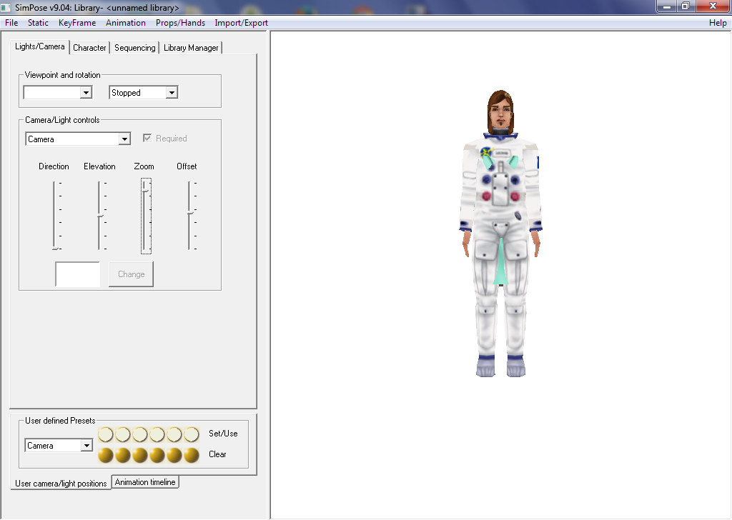Open the Camera dropdown under Camera/Light controls
The width and height of the screenshot is (732, 520).
coord(124,139)
